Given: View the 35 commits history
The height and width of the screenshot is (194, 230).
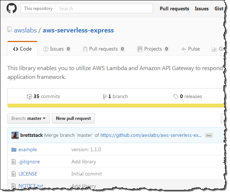Looking at the screenshot, I should pos(43,96).
